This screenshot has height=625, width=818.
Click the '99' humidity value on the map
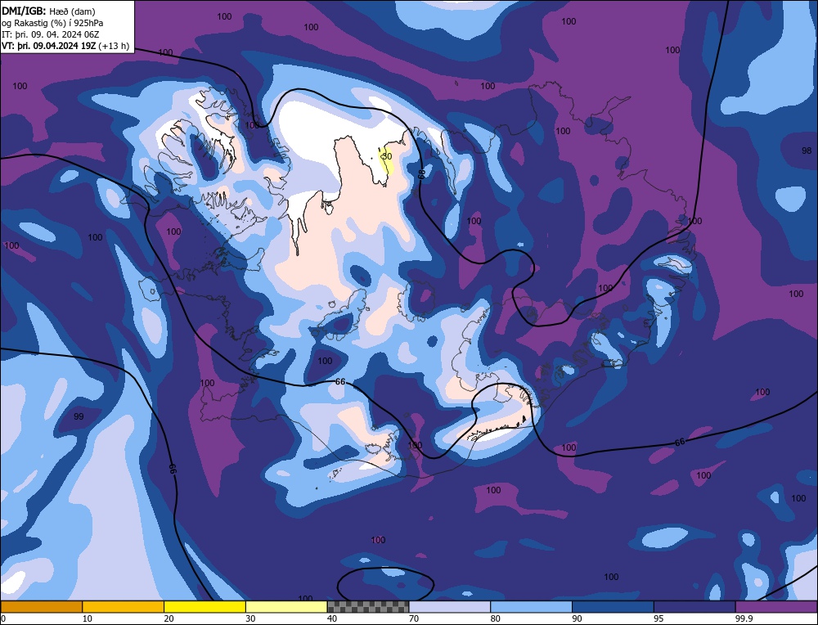(x=79, y=416)
